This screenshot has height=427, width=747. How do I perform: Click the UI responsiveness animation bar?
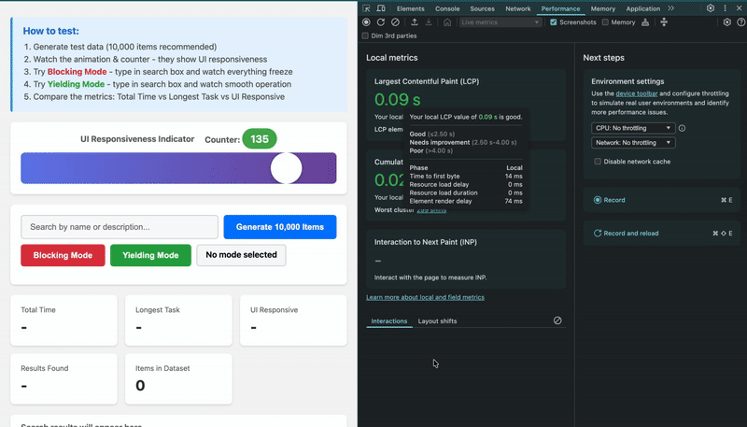178,168
